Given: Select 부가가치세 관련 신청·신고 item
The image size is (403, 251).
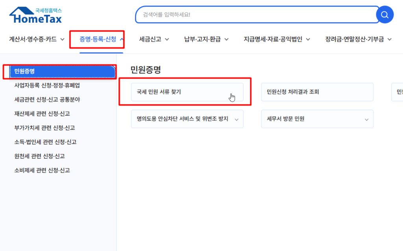Looking at the screenshot, I should [x=44, y=128].
